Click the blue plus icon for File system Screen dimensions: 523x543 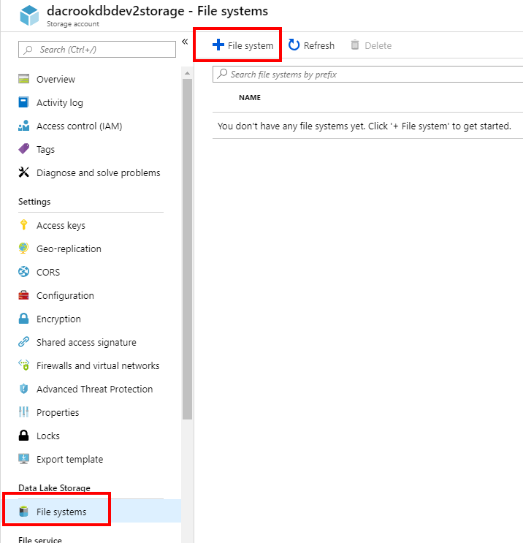[218, 45]
